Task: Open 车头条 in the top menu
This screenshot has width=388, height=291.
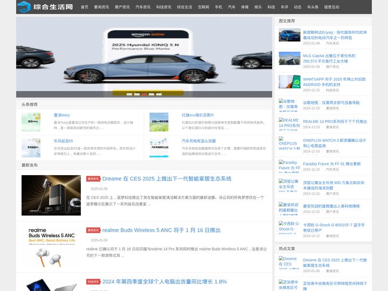Action: (x=313, y=7)
